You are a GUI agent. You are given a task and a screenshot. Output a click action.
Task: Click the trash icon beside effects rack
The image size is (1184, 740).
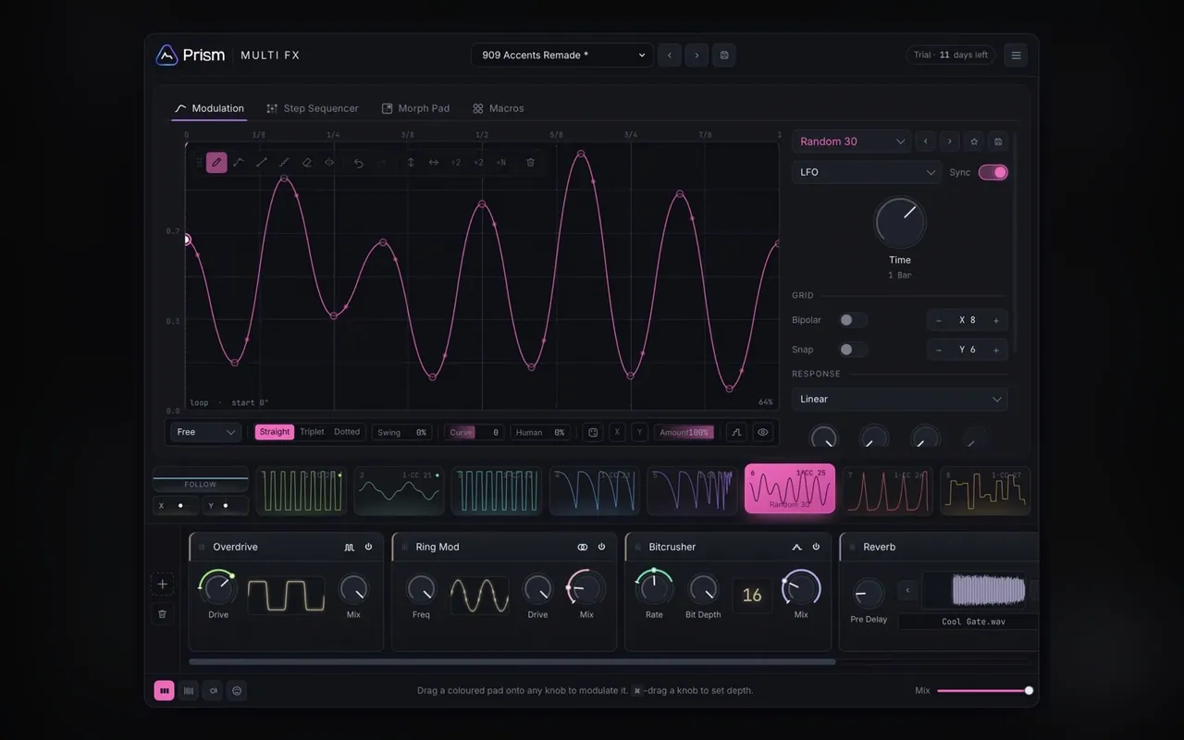(x=163, y=613)
